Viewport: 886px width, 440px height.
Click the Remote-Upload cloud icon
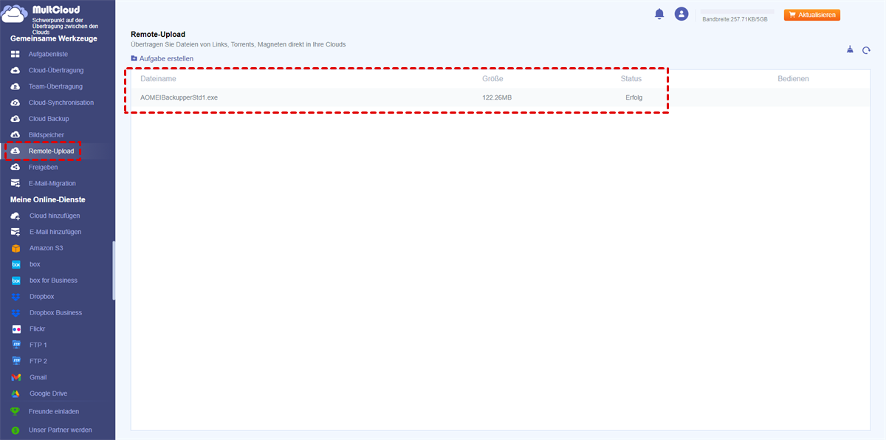16,151
